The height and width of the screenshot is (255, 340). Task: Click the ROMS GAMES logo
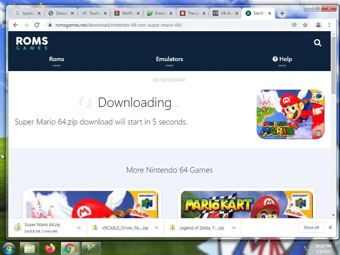pos(32,43)
